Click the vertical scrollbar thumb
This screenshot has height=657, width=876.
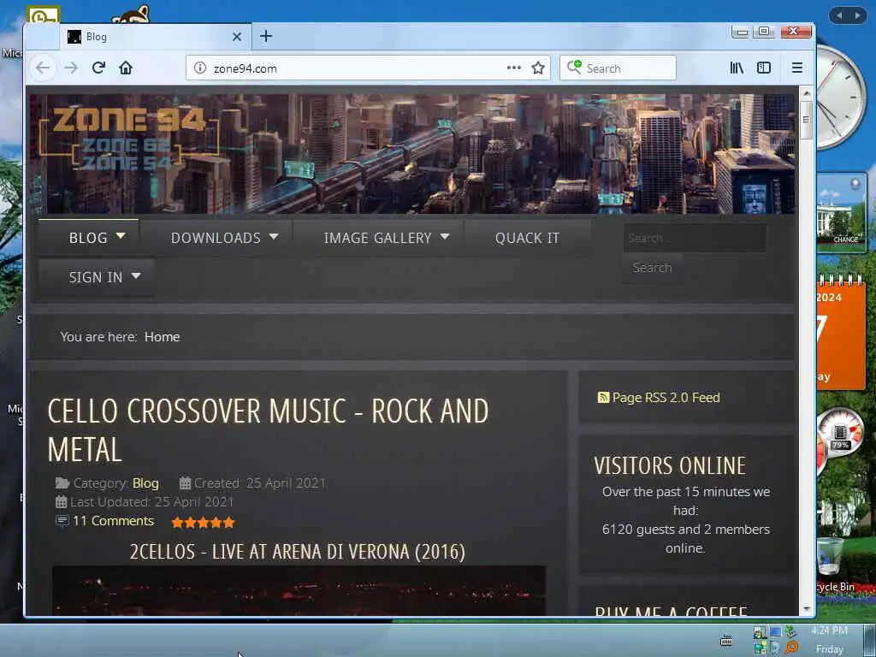coord(806,120)
